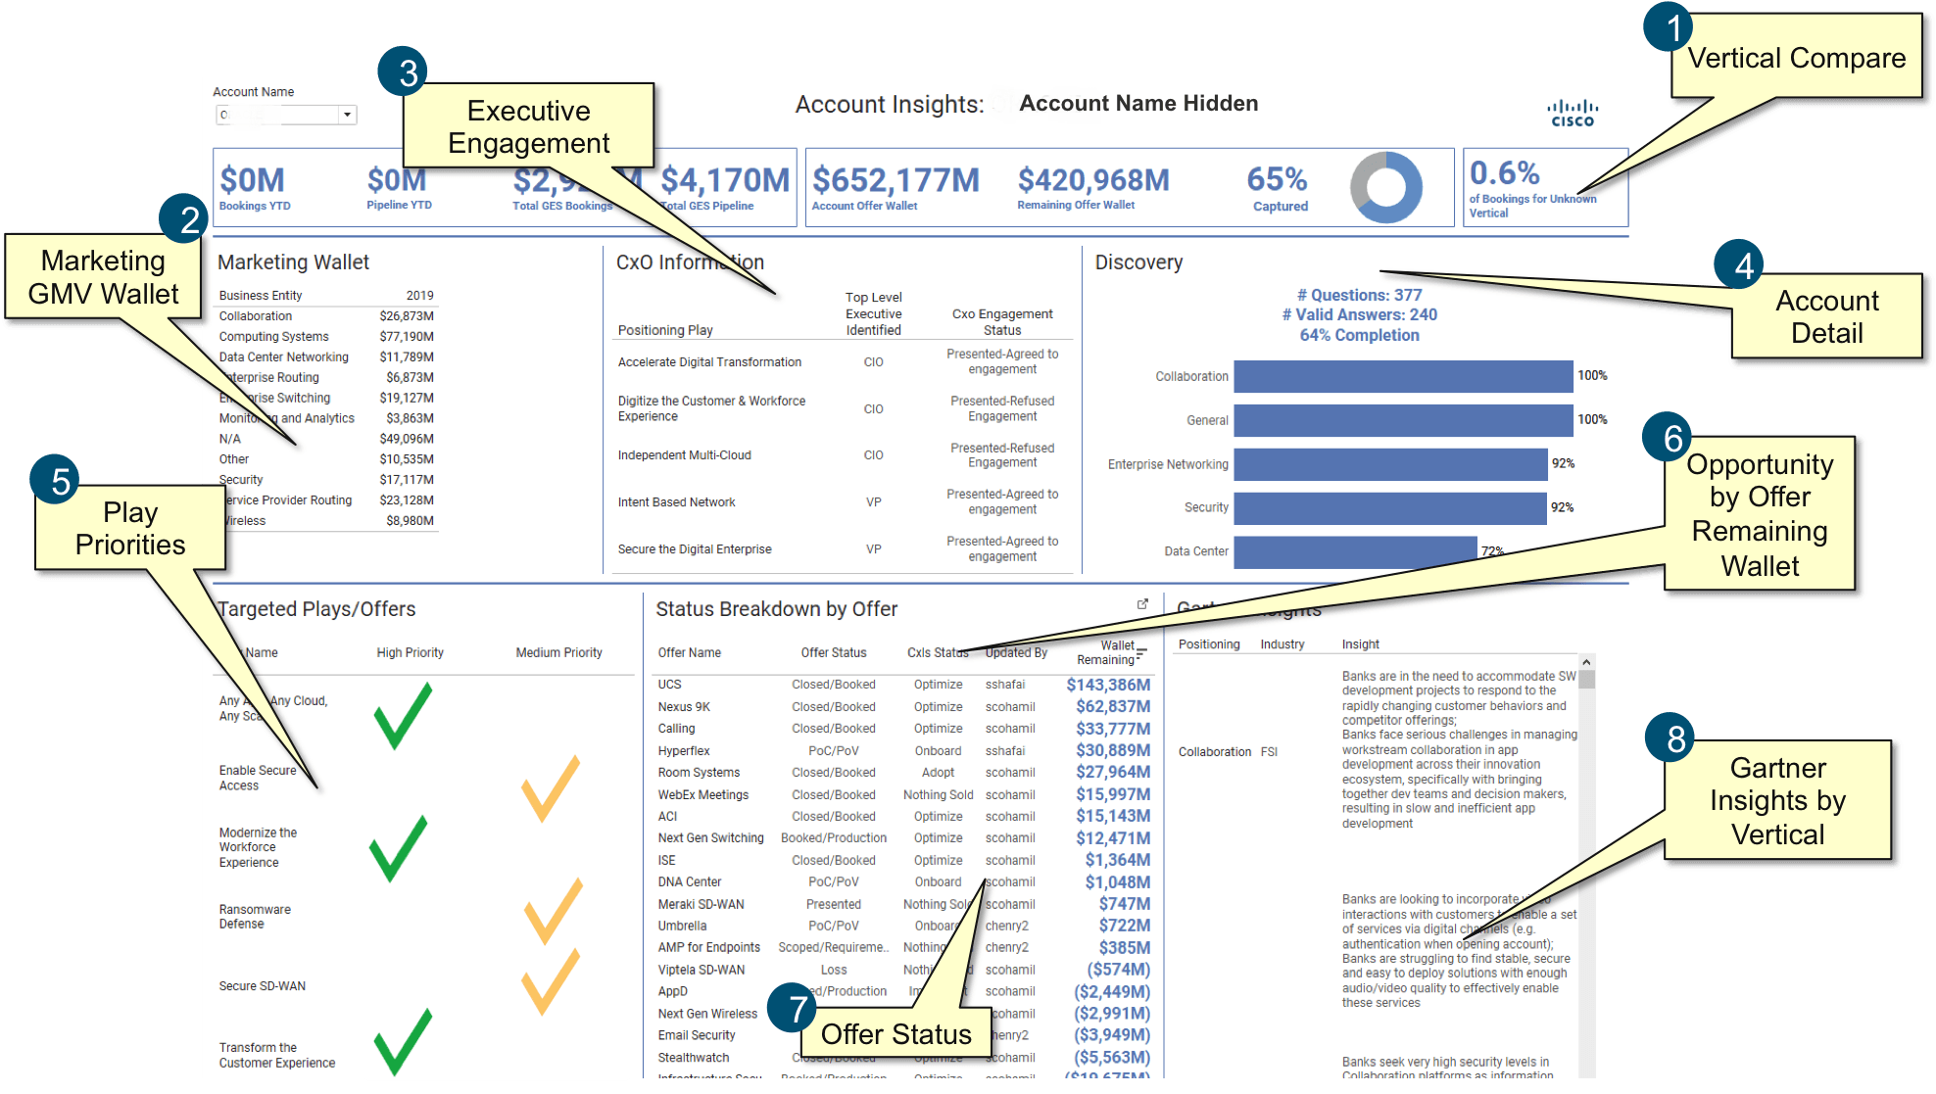Click the Computing Systems business entity row

point(326,337)
